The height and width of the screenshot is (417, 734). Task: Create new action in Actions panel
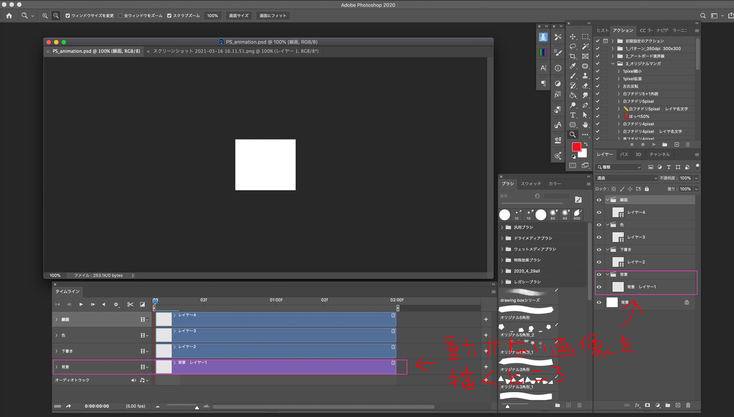point(677,144)
